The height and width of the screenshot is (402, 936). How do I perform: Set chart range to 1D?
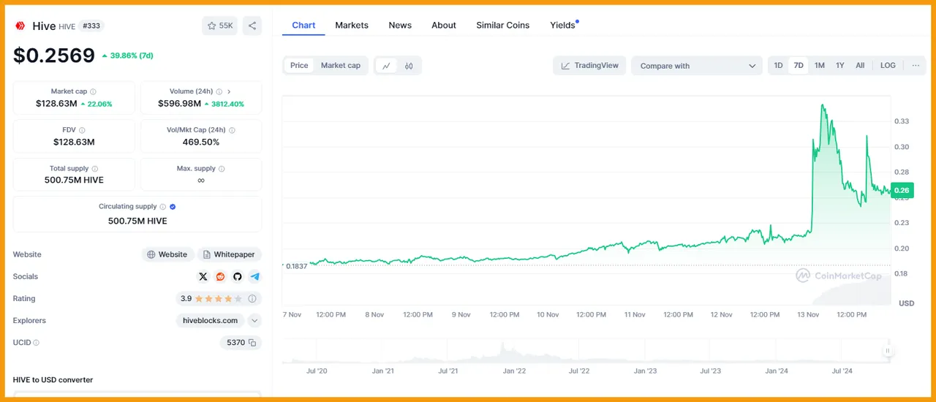(779, 66)
